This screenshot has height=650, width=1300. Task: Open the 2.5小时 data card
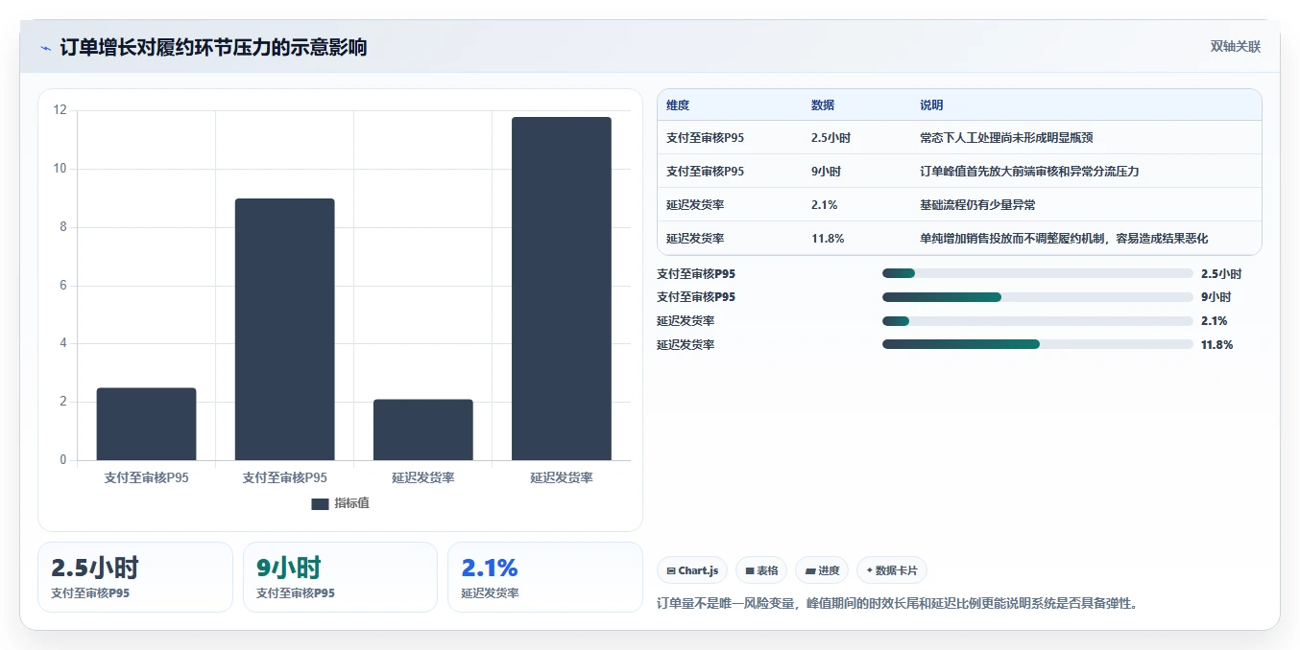tap(135, 577)
